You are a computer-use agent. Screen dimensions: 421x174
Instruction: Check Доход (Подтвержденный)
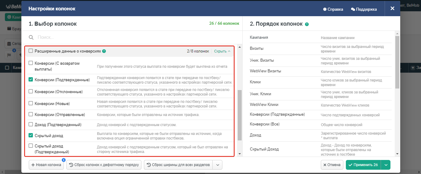point(31,125)
